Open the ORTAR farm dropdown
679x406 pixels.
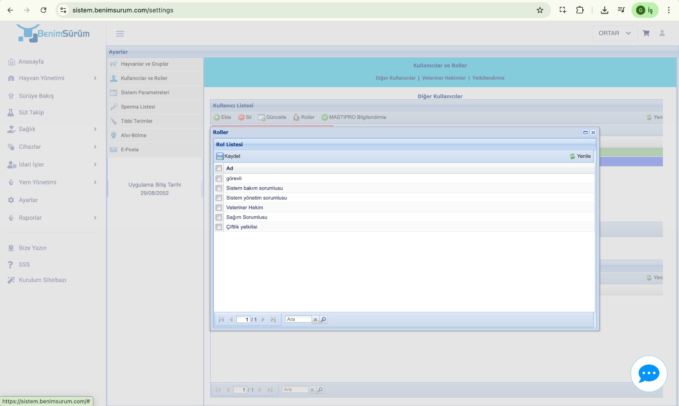click(x=615, y=33)
